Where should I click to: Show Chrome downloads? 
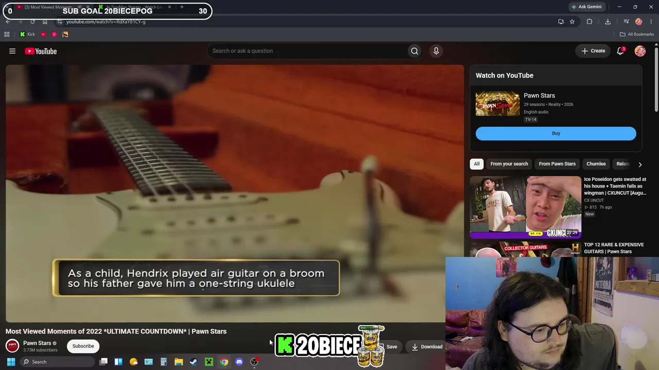(608, 22)
